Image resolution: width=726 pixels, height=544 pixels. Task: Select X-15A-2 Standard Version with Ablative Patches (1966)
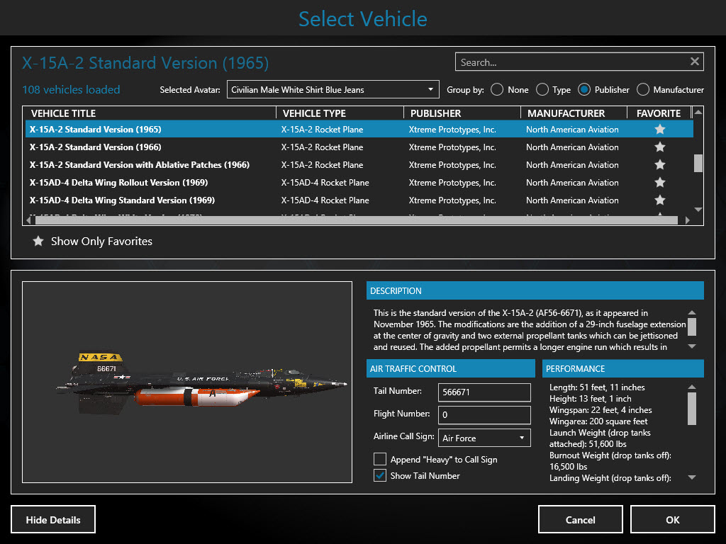tap(359, 164)
